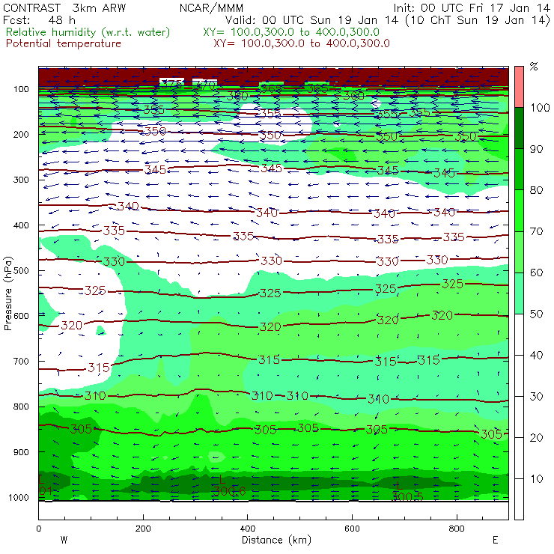Viewport: 554px width, 554px height.
Task: Click the 'Init: 00 UTC Fri 17 Jan 14' text
Action: pos(472,8)
